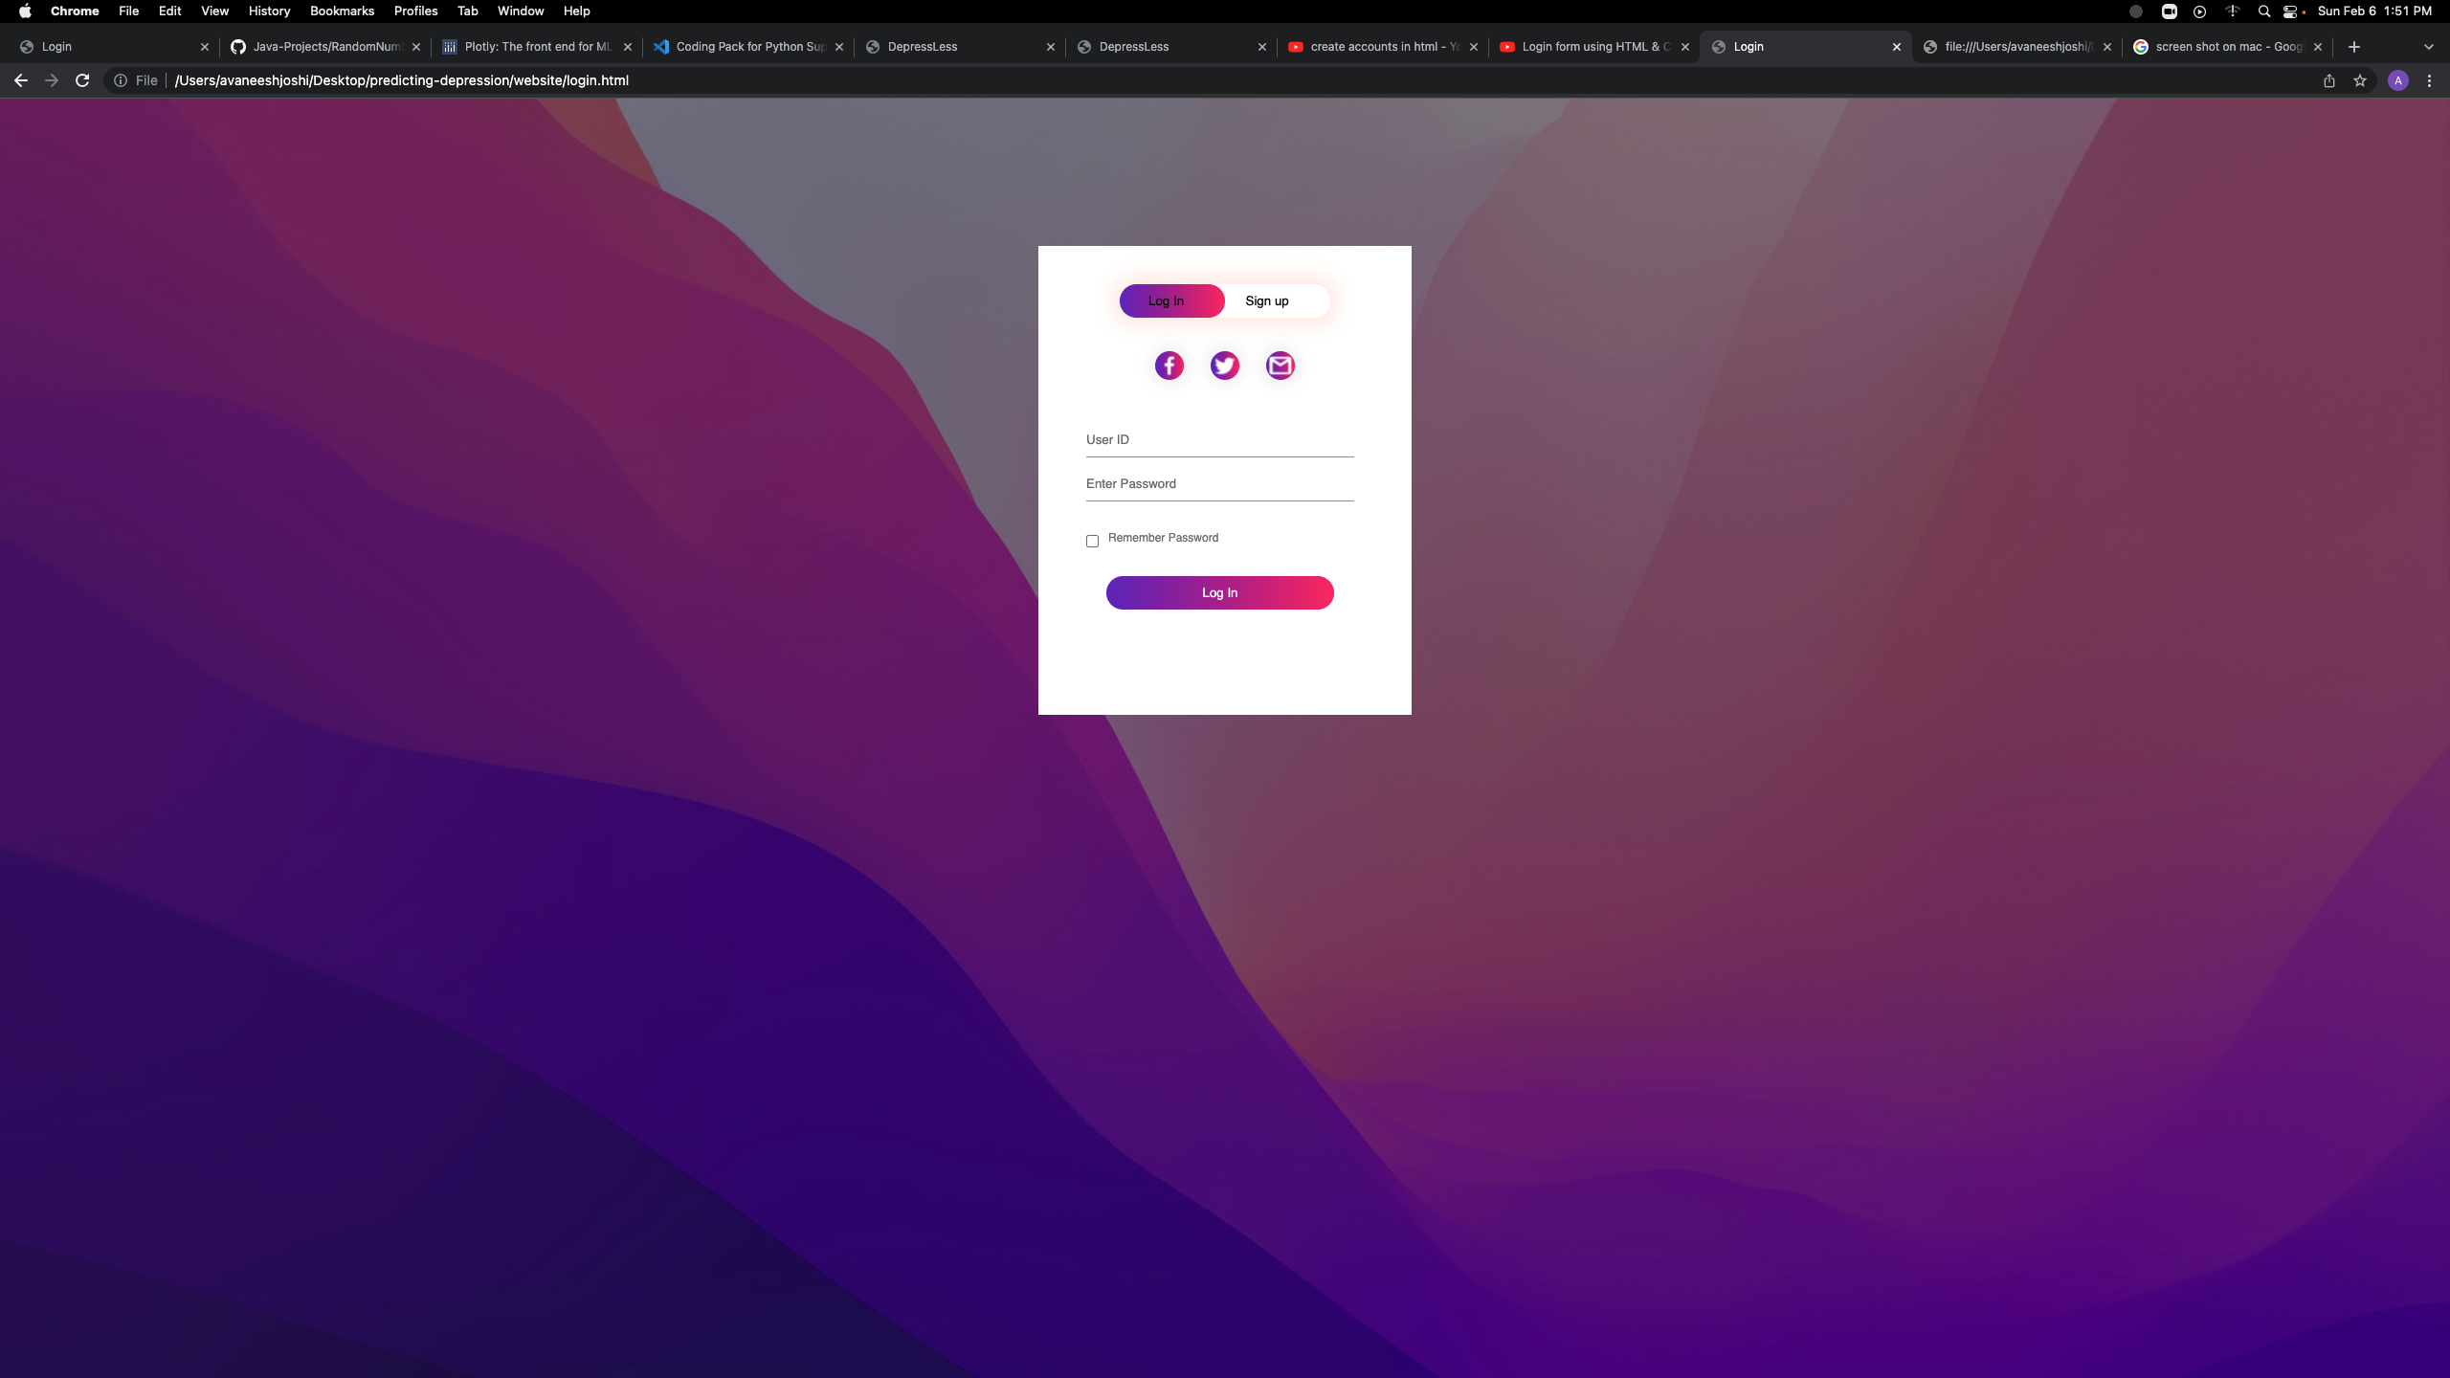Switch toggle to Sign up
2450x1378 pixels.
click(1266, 300)
